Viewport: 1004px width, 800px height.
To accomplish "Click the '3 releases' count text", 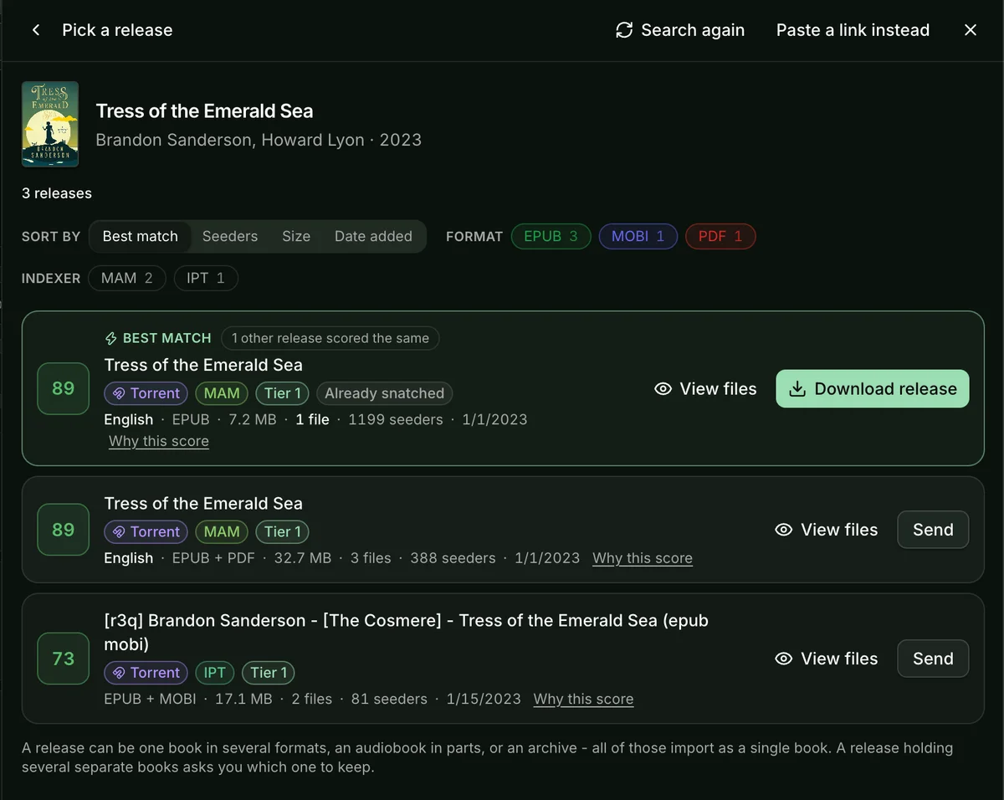I will click(57, 193).
